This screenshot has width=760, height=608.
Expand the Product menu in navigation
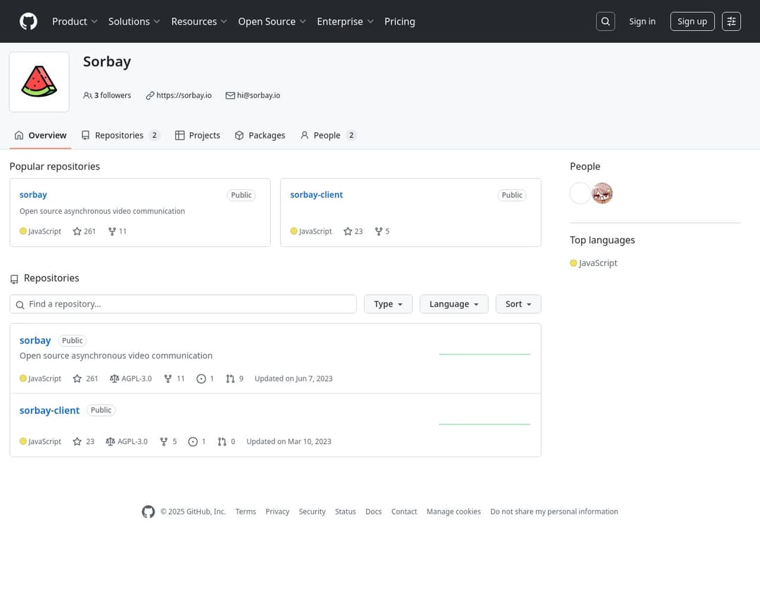(75, 22)
